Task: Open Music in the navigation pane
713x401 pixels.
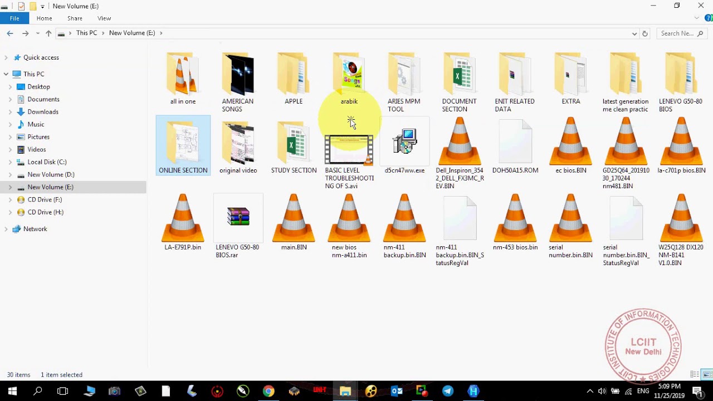Action: pyautogui.click(x=36, y=124)
